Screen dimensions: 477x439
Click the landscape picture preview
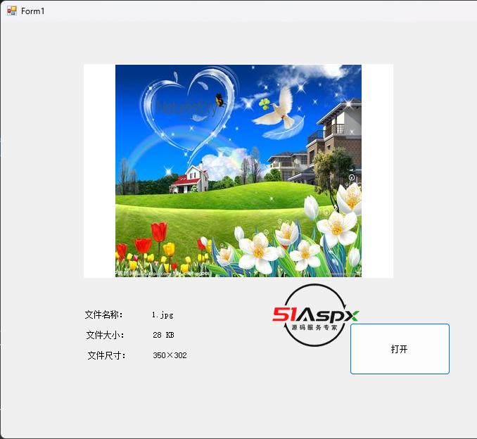[238, 171]
